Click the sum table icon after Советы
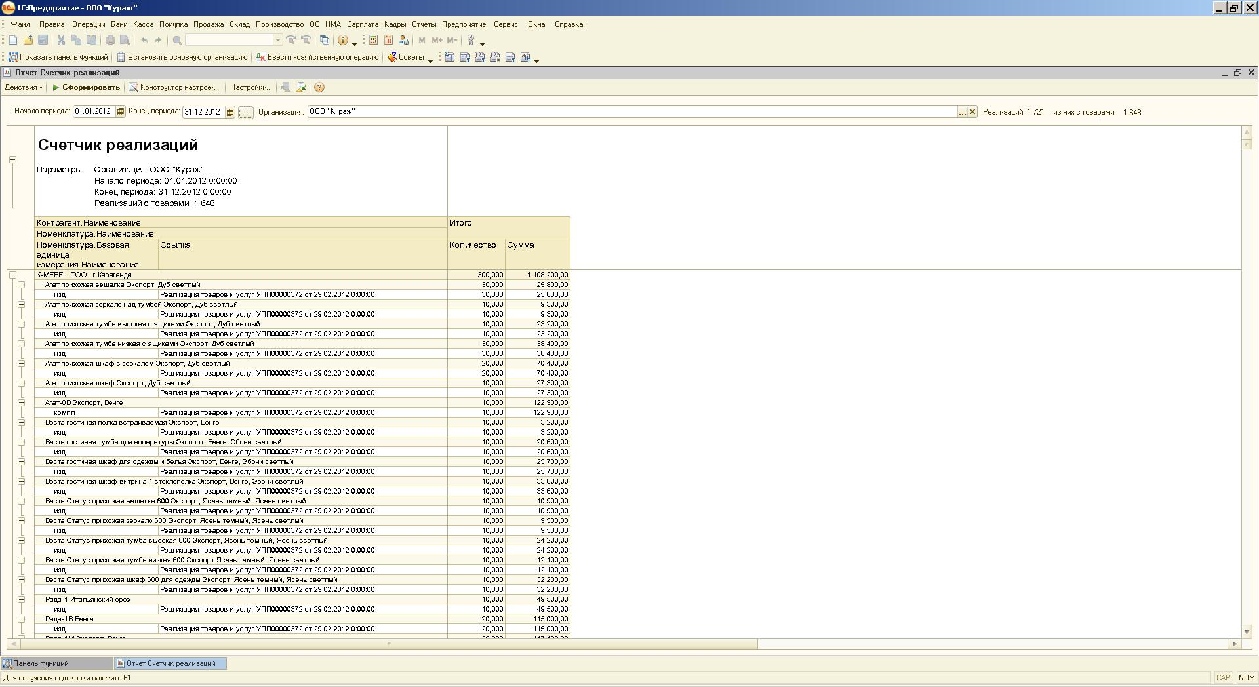This screenshot has height=687, width=1259. pos(449,57)
